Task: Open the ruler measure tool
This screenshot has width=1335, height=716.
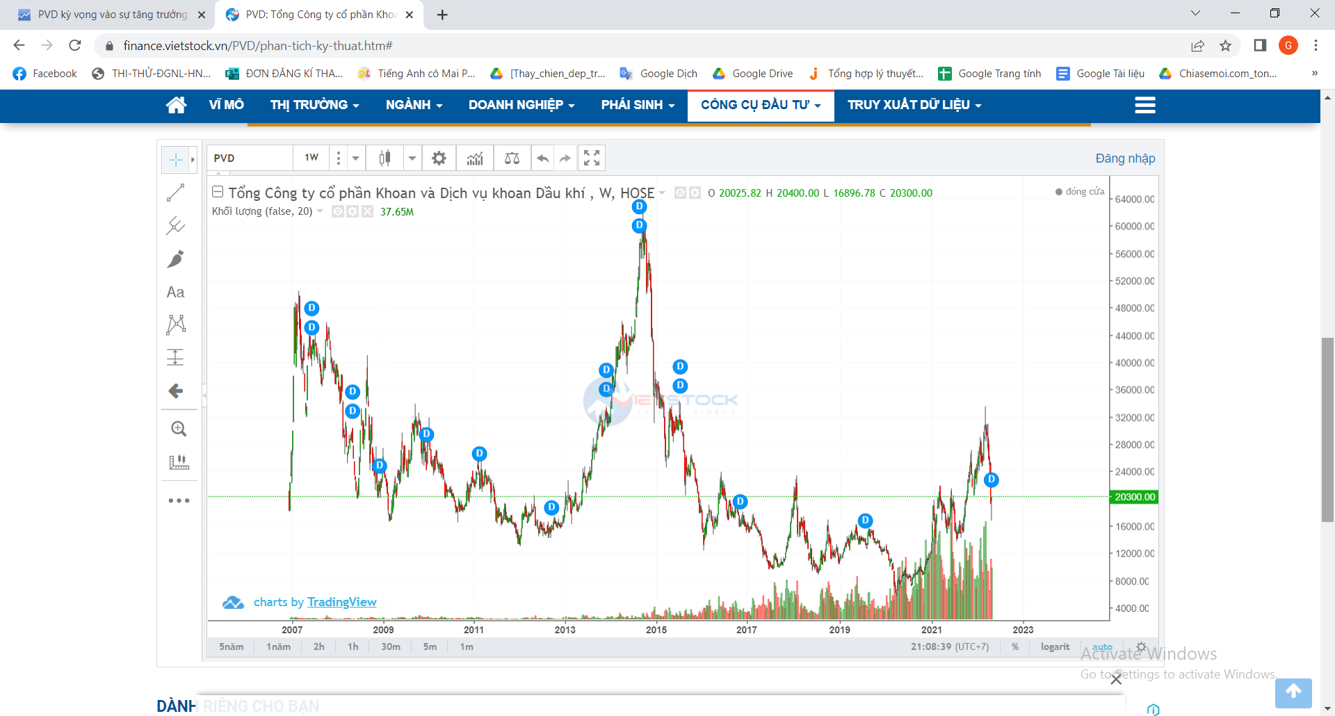Action: coord(179,462)
